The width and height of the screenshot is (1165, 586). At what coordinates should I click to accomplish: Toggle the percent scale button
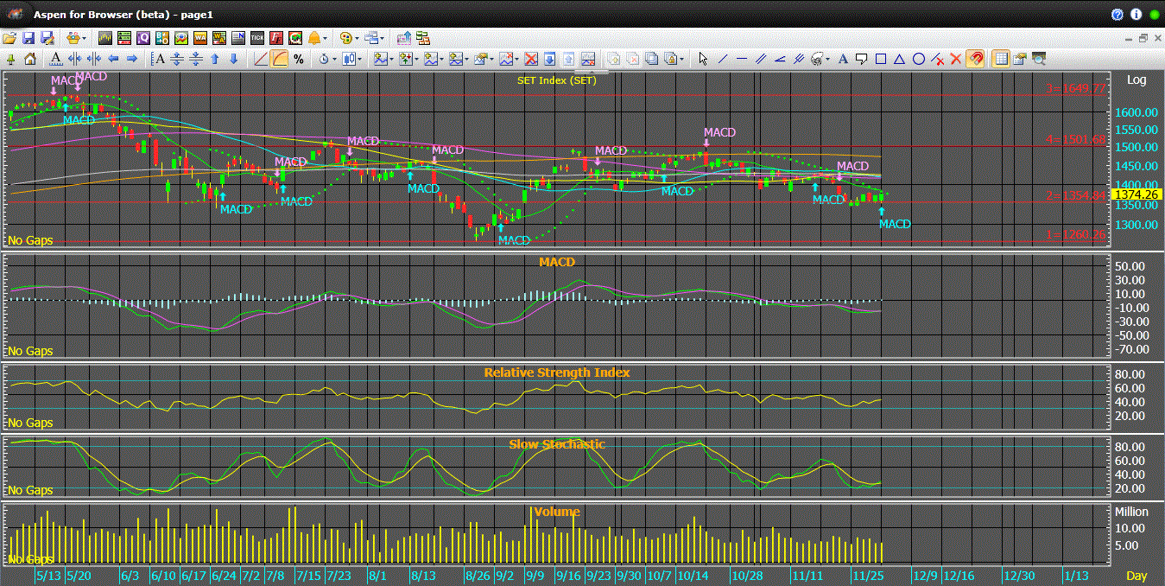point(299,59)
